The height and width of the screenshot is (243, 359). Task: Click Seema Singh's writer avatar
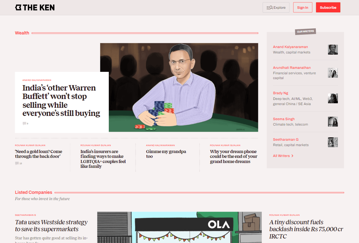pyautogui.click(x=333, y=122)
